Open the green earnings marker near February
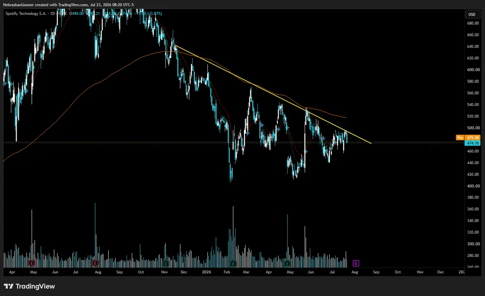 click(233, 264)
